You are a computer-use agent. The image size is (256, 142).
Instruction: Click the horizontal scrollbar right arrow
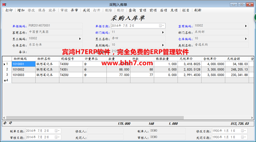click(x=252, y=118)
